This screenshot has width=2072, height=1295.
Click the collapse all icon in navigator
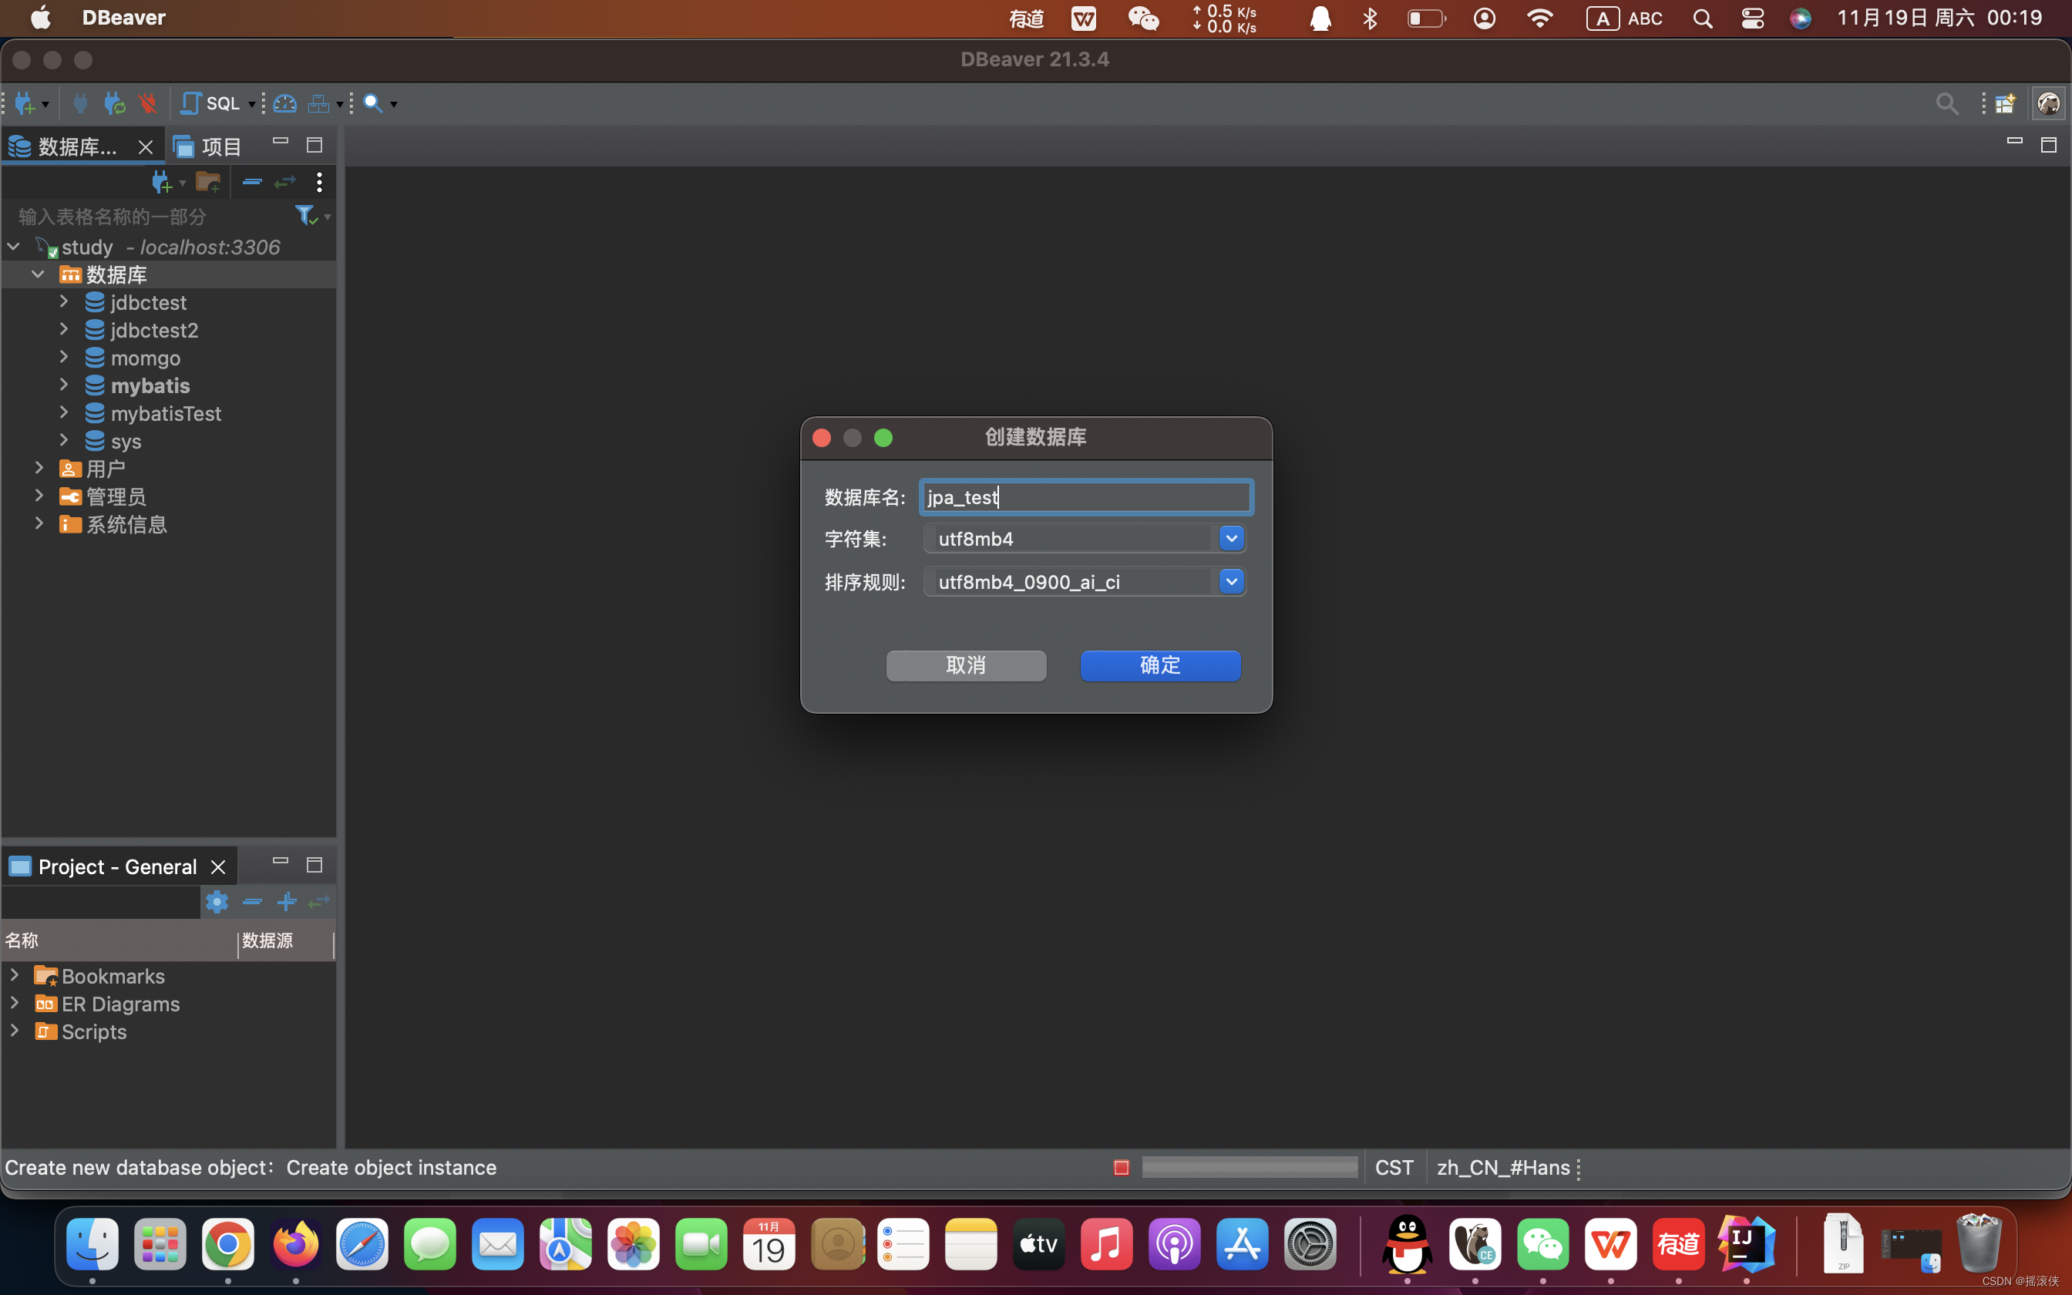[x=252, y=182]
